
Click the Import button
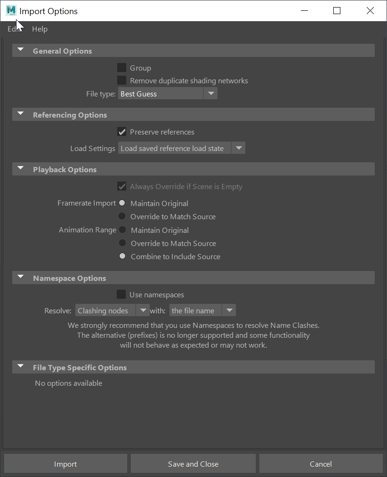pos(65,464)
